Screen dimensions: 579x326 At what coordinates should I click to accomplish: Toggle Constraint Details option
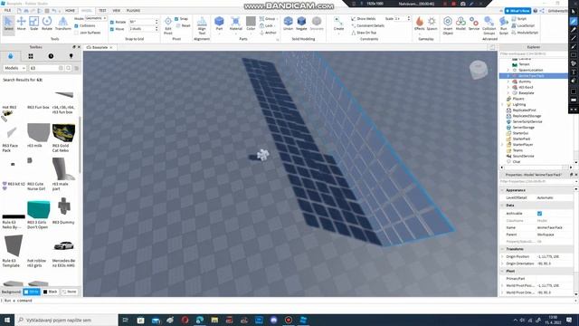[x=368, y=25]
